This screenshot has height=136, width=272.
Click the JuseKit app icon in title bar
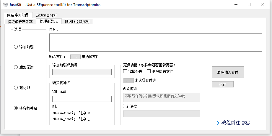coord(5,4)
